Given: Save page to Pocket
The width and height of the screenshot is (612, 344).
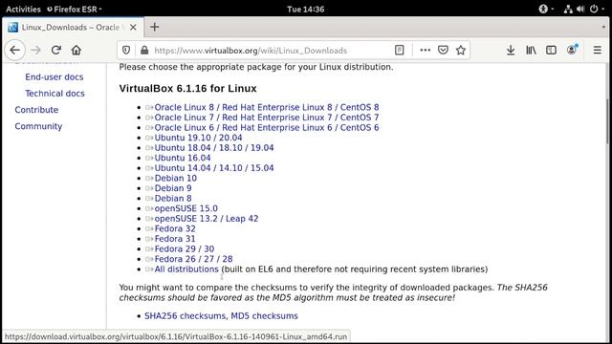Looking at the screenshot, I should tap(443, 50).
